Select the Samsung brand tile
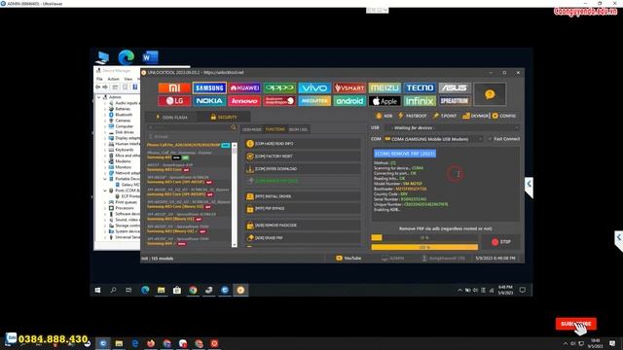Viewport: 623px width, 350px height. coord(209,87)
